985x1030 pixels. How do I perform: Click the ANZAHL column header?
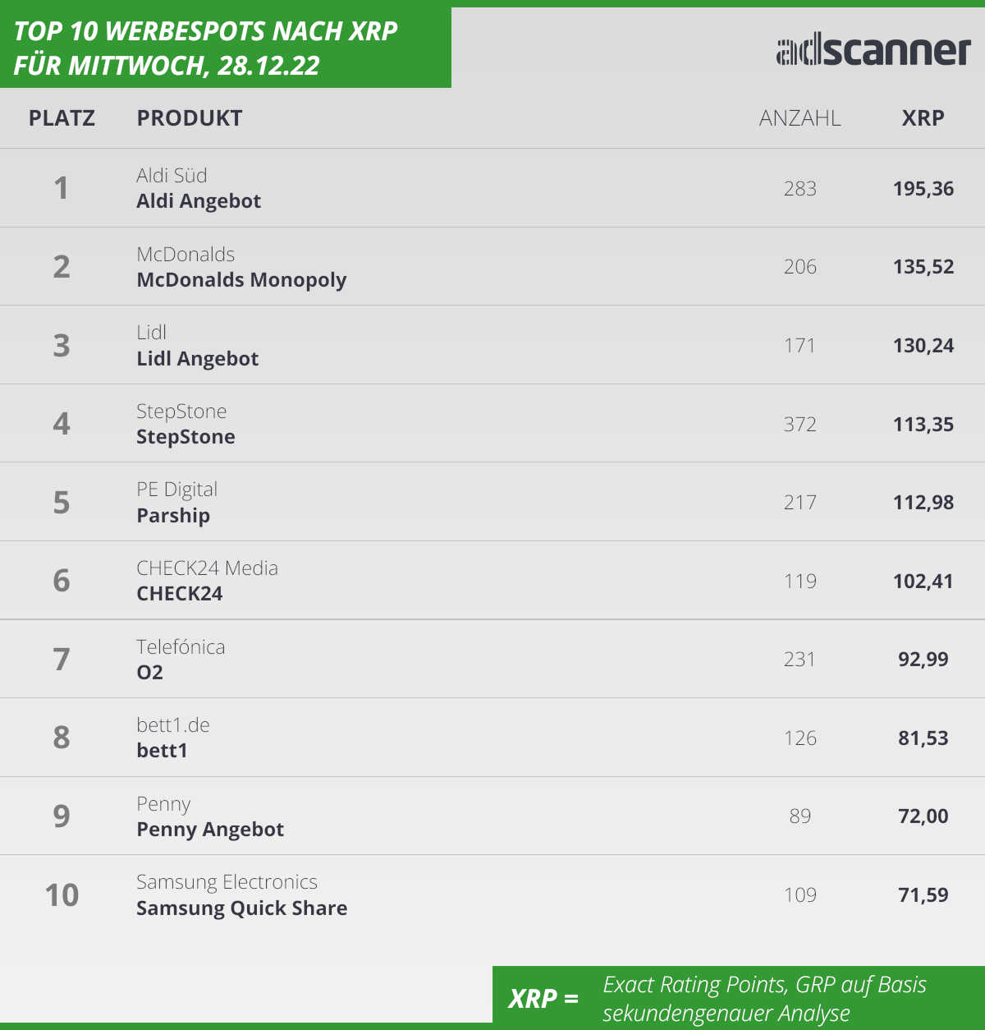pyautogui.click(x=800, y=118)
